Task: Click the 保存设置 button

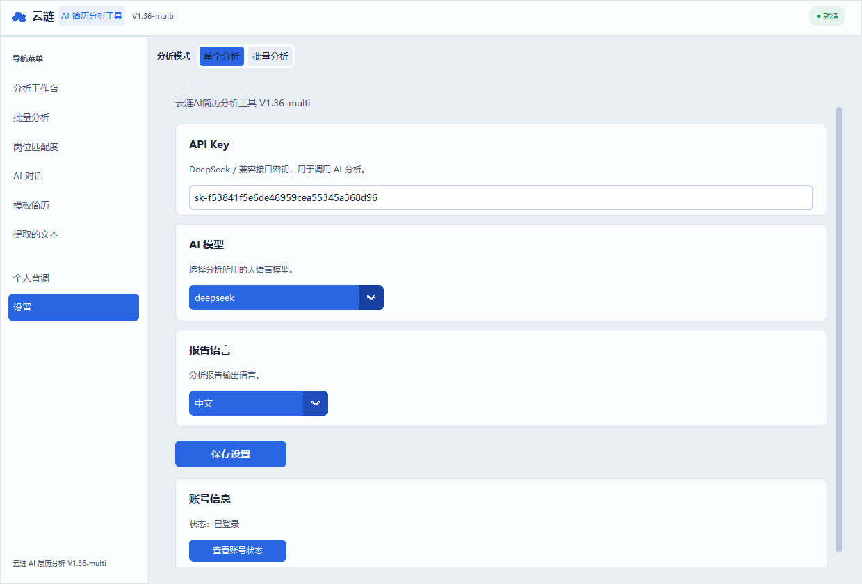Action: point(231,454)
